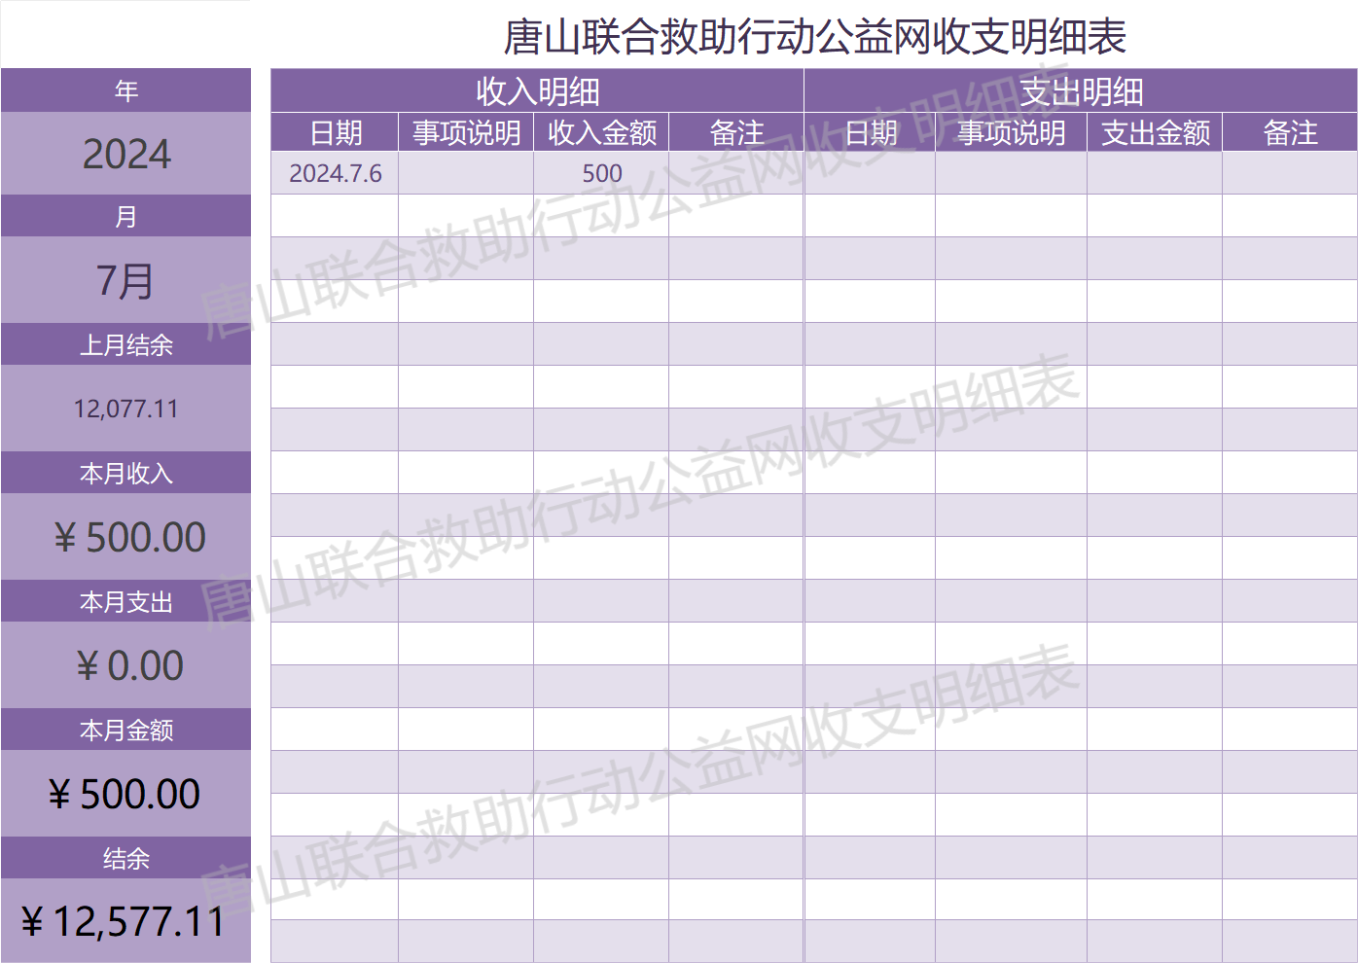Select the 事项说明 header under 支出明细
1358x963 pixels.
1011,132
